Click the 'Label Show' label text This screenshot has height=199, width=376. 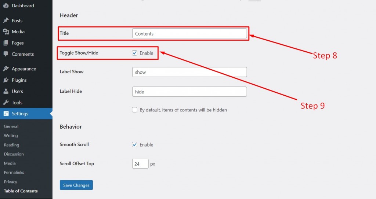click(72, 71)
